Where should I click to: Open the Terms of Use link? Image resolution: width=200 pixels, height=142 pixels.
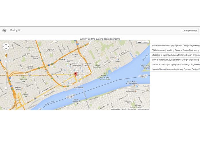pos(132,109)
